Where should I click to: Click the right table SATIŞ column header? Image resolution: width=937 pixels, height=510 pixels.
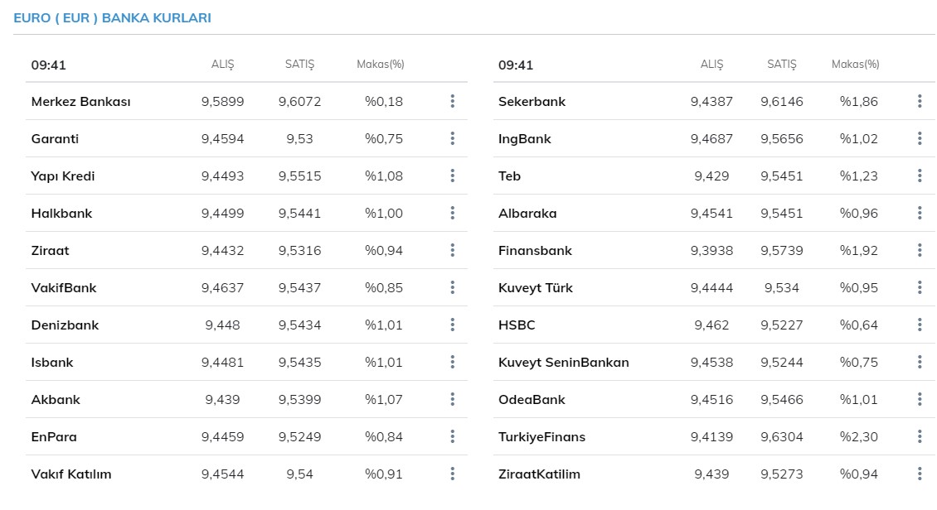point(781,65)
